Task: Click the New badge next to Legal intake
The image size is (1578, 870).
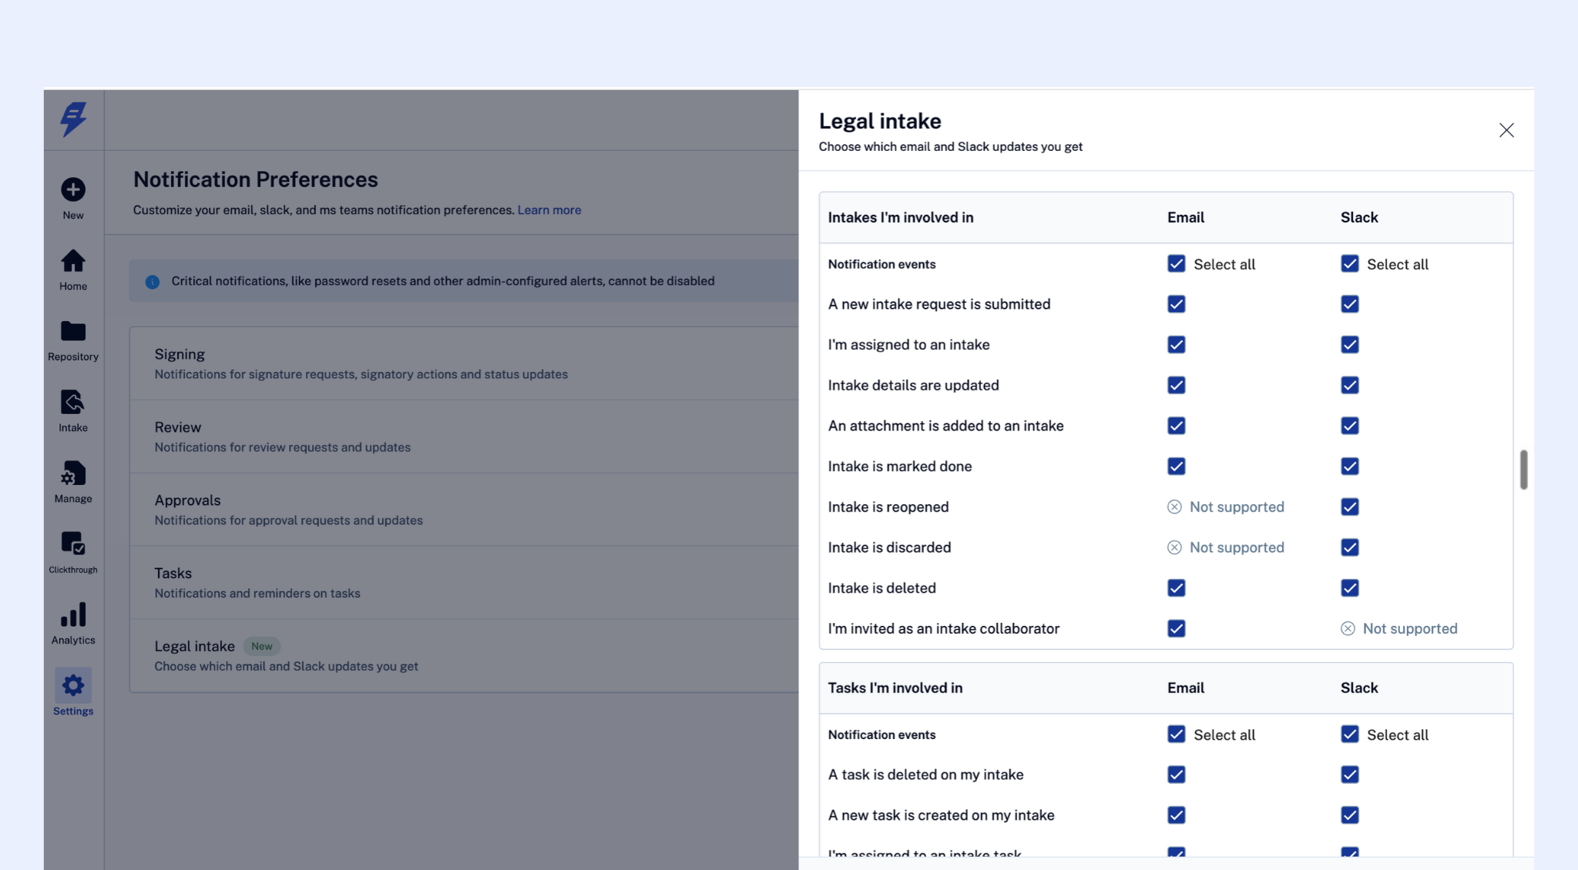Action: (x=262, y=646)
